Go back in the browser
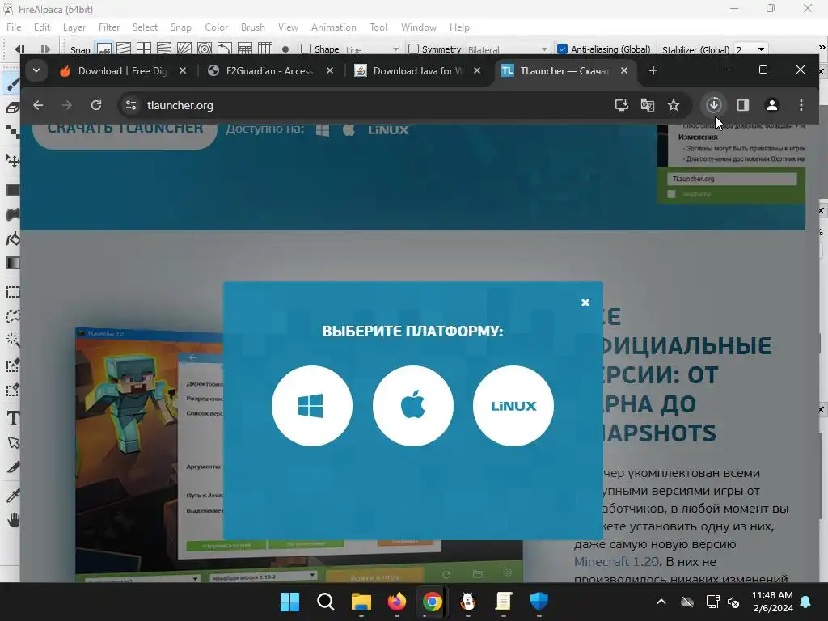 pyautogui.click(x=38, y=105)
